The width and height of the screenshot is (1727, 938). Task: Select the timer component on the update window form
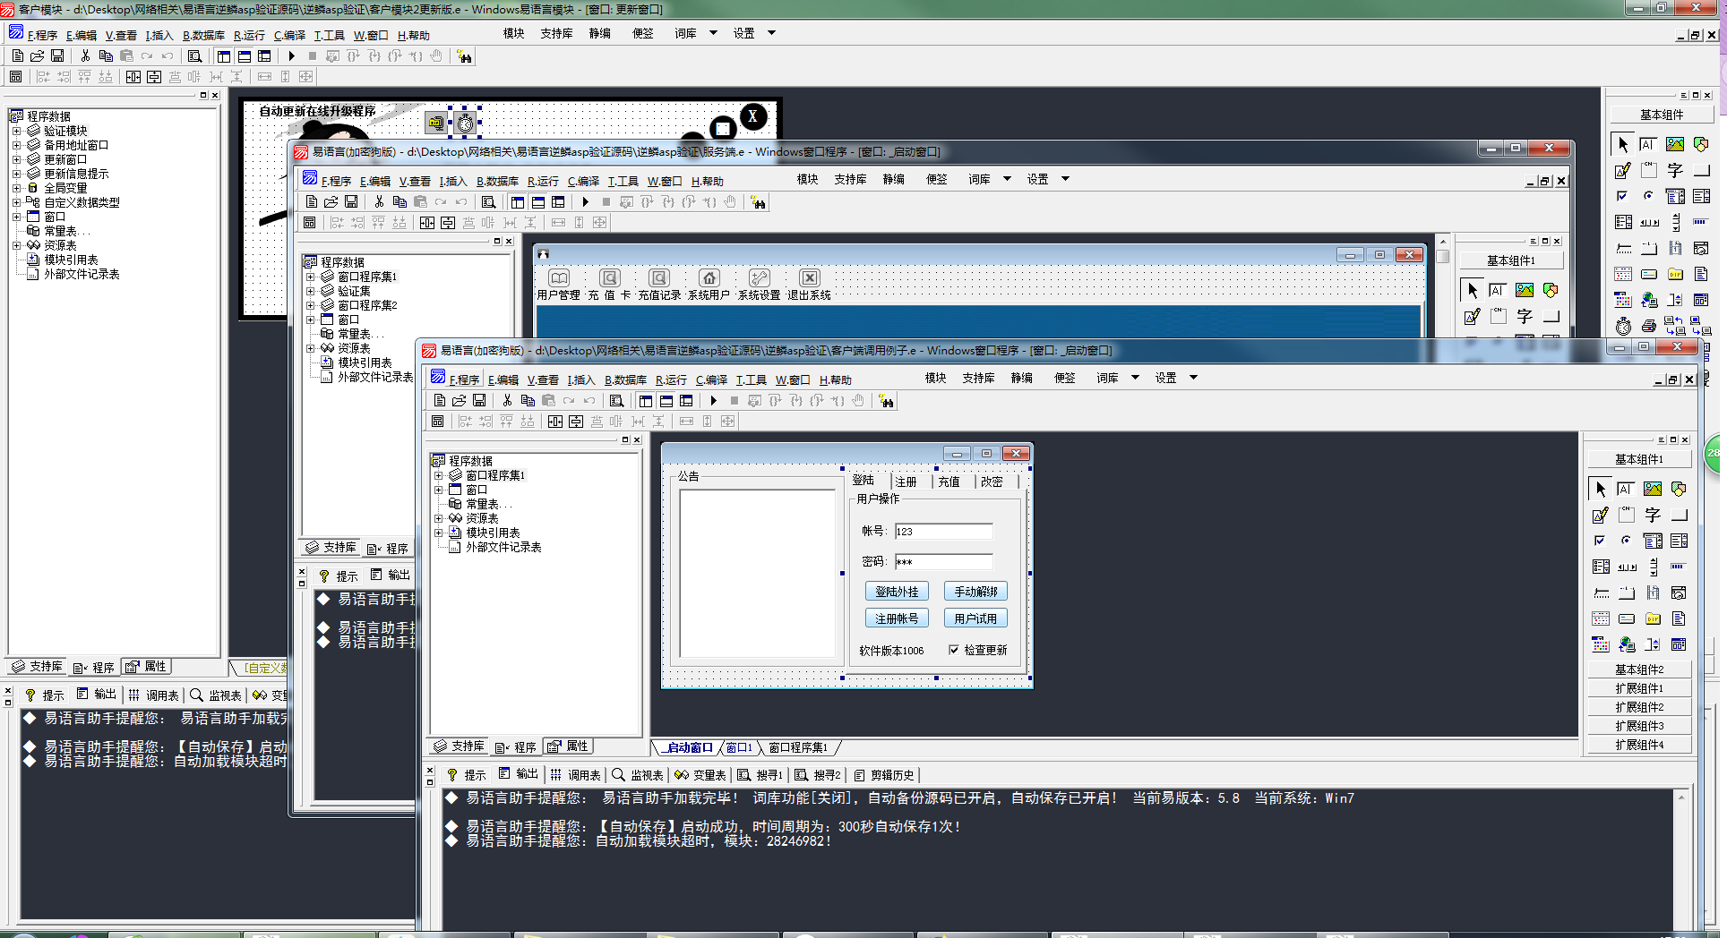tap(466, 123)
